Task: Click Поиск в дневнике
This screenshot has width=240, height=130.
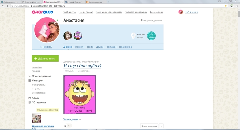Action: 41,76
